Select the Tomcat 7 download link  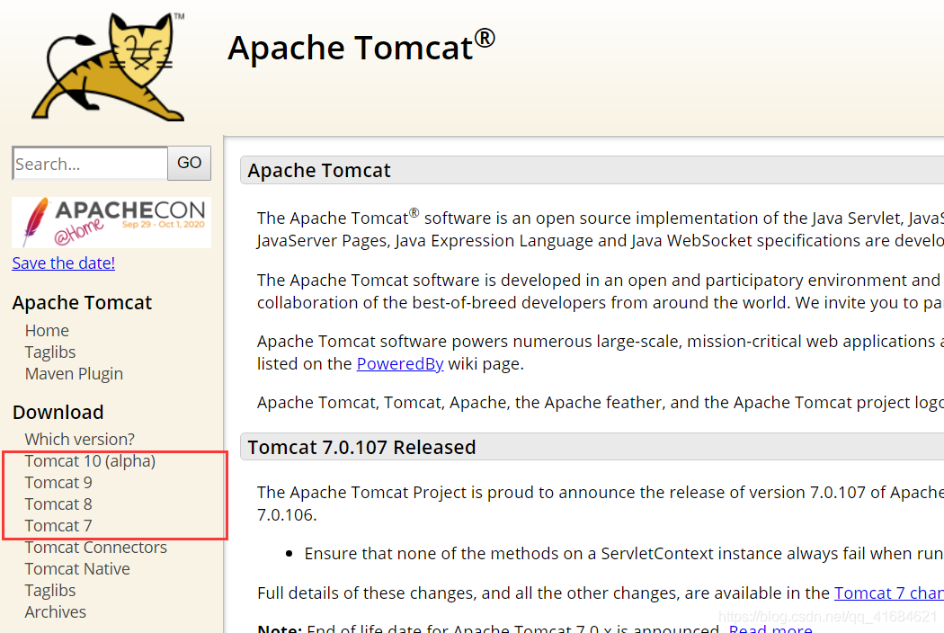[x=58, y=525]
